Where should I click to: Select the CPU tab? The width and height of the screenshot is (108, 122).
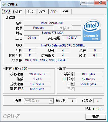[x=8, y=11]
